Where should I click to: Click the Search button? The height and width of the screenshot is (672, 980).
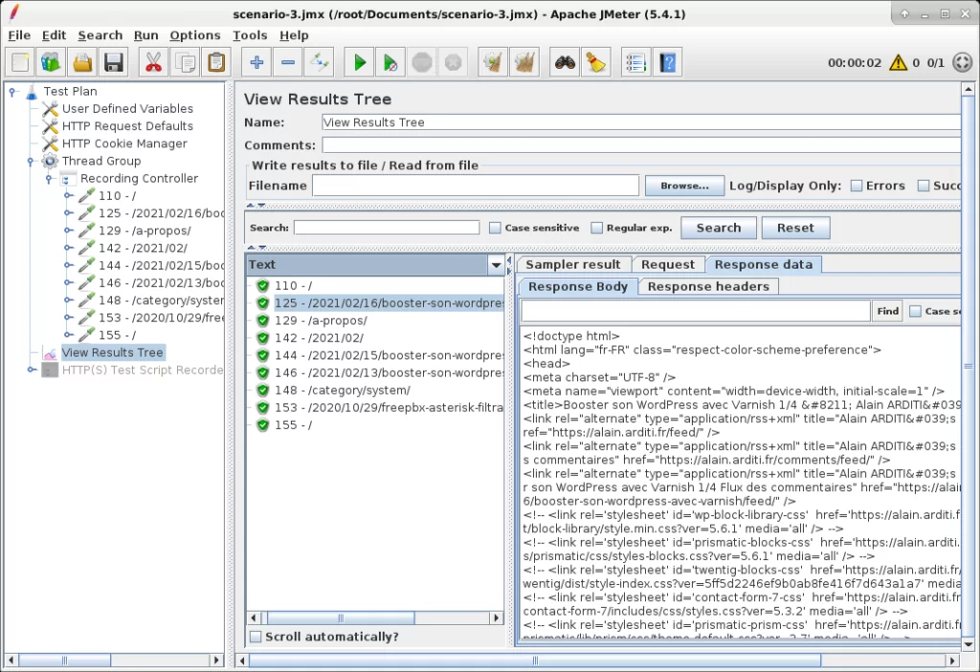(719, 228)
